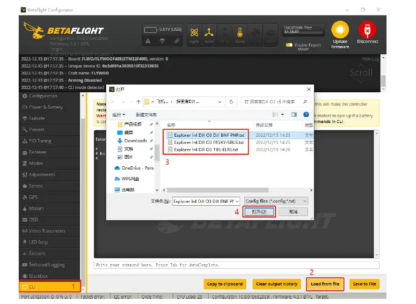
Task: Click the battery voltage icon
Action: click(x=150, y=30)
